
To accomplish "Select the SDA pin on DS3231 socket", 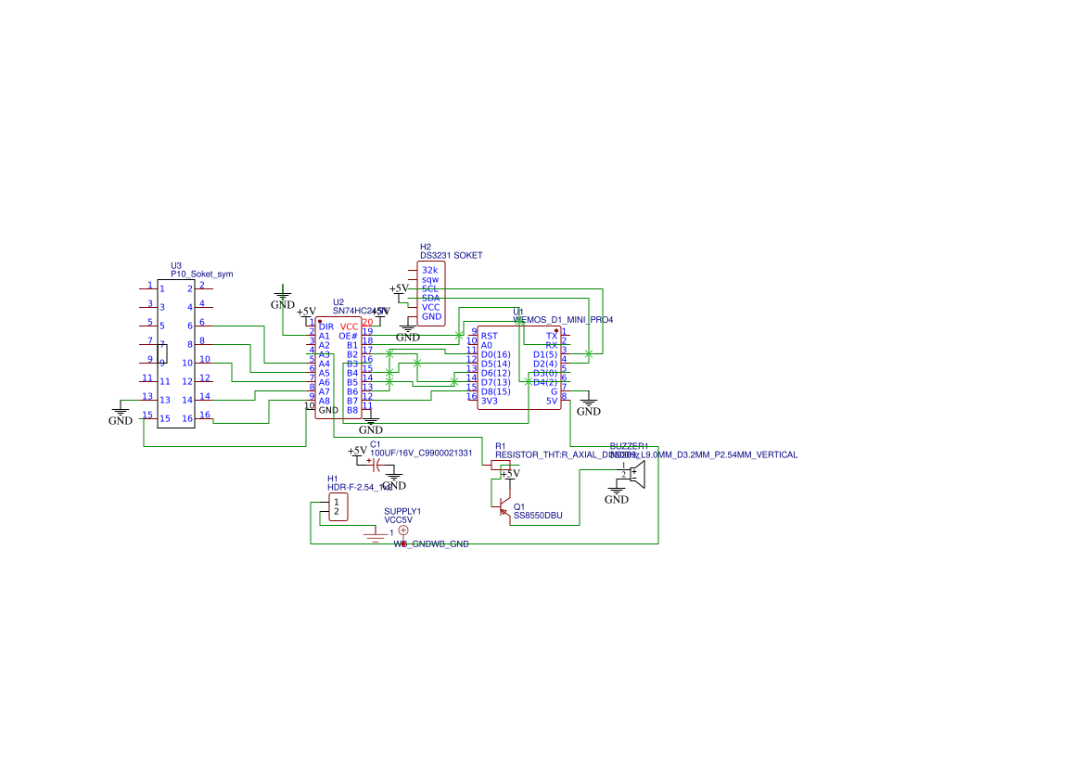I will click(430, 298).
